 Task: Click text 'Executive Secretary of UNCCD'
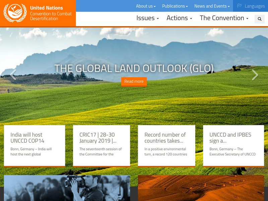[232, 154]
